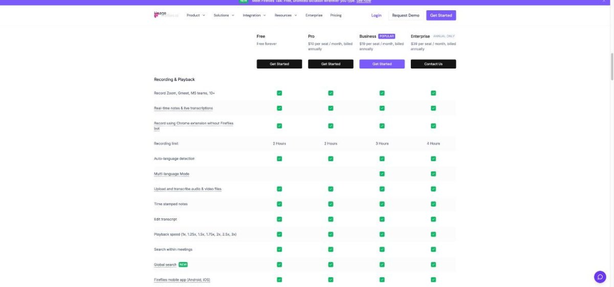Click Enterprise checkmark for Chrome extension recording row
Image resolution: width=614 pixels, height=287 pixels.
pyautogui.click(x=433, y=126)
